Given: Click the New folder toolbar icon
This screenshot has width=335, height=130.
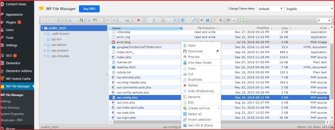Looking at the screenshot, I should click(x=70, y=20).
